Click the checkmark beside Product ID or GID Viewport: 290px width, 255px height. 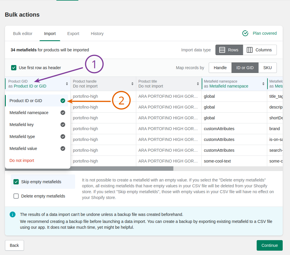click(63, 100)
